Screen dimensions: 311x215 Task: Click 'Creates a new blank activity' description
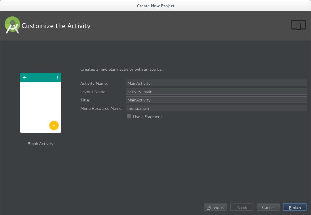[x=122, y=69]
